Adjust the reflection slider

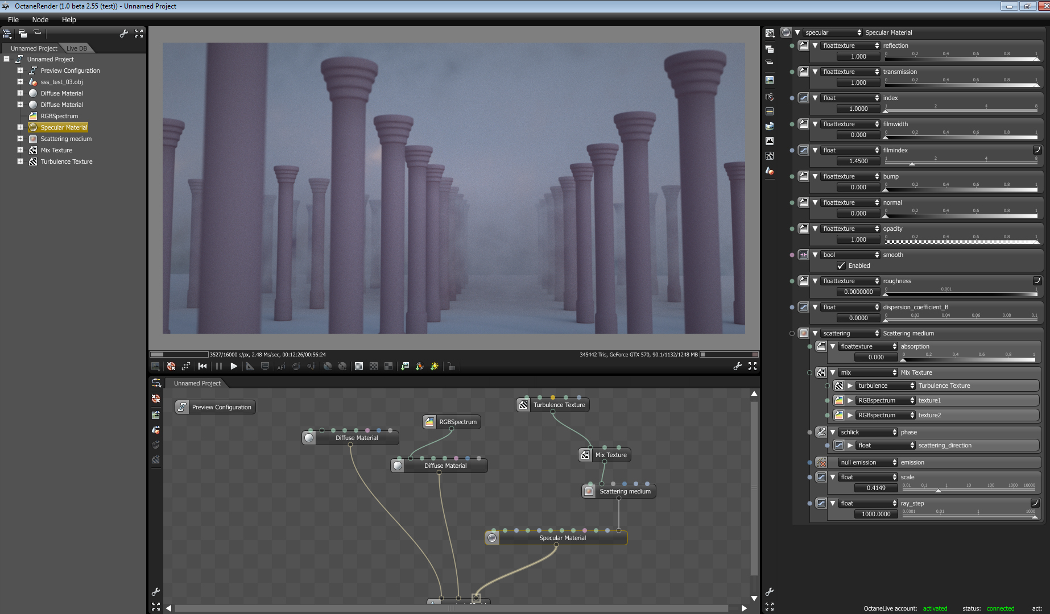click(961, 56)
